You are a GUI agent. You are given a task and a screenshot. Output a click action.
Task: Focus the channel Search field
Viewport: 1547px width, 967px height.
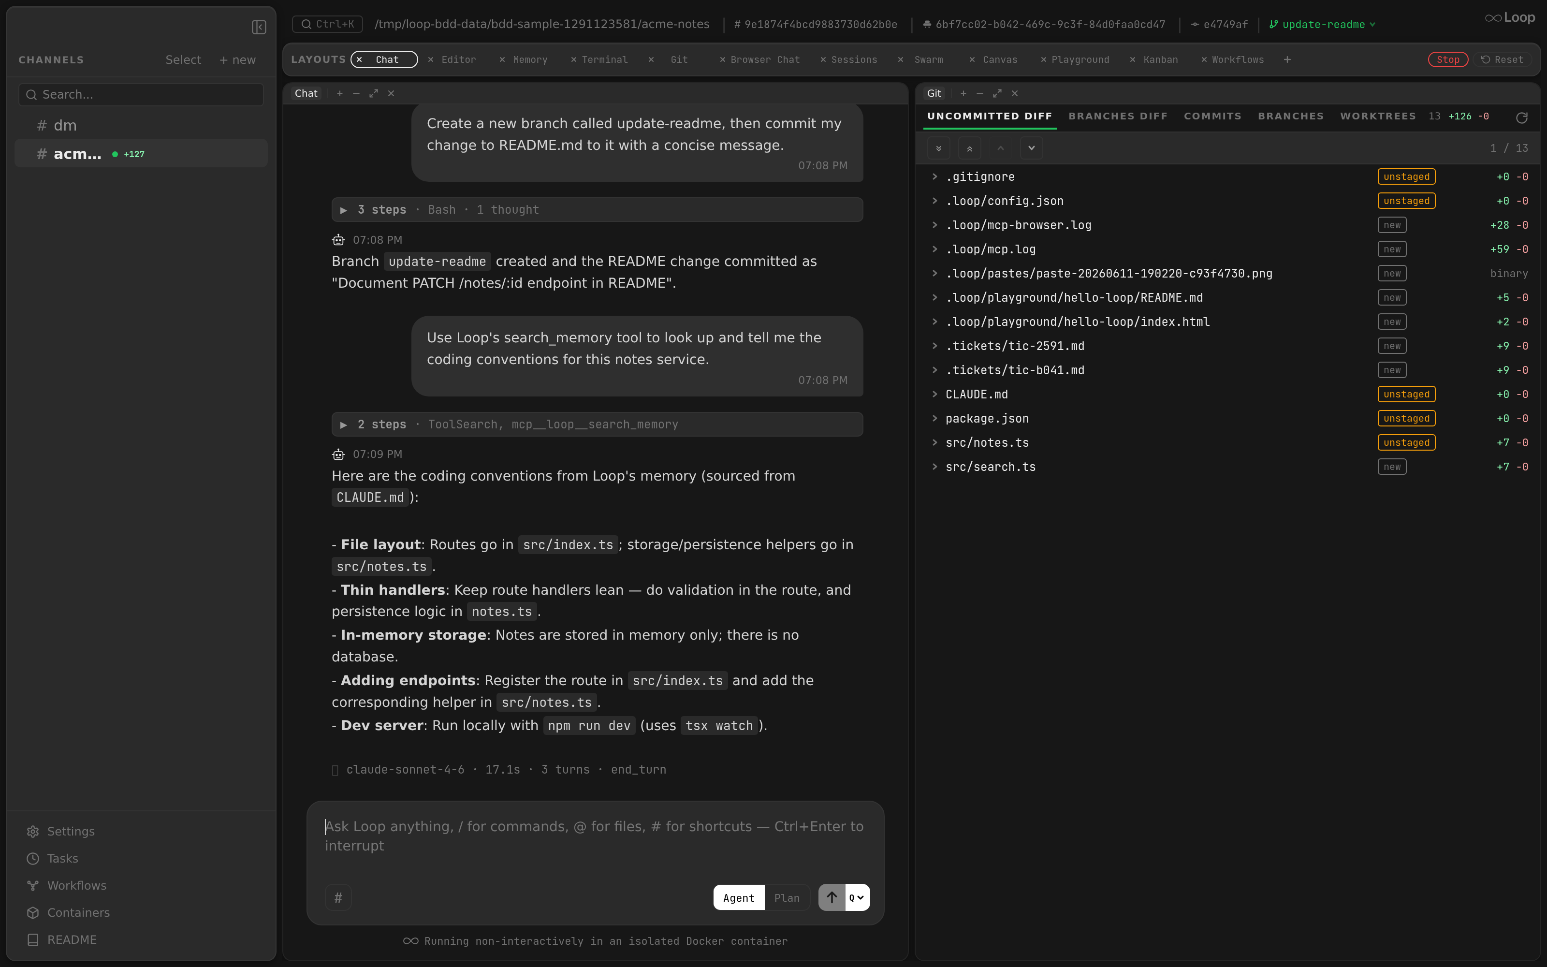(141, 95)
